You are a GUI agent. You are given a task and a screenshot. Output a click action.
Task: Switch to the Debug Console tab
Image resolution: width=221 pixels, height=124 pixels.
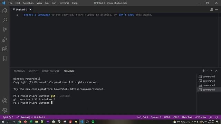point(51,71)
